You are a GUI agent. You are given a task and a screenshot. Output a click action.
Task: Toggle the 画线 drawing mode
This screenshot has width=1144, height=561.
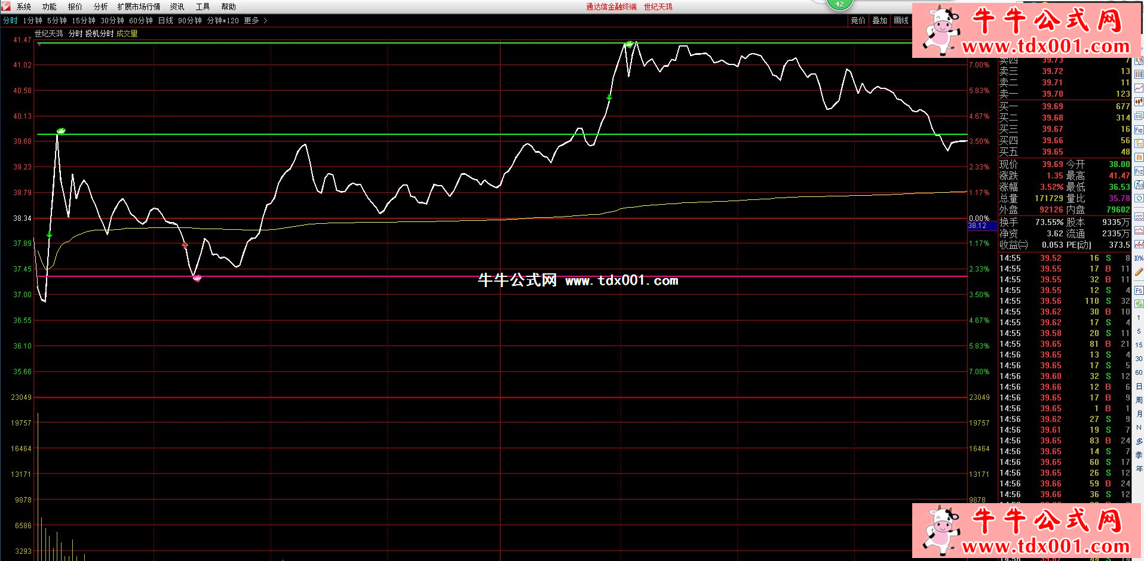[901, 20]
